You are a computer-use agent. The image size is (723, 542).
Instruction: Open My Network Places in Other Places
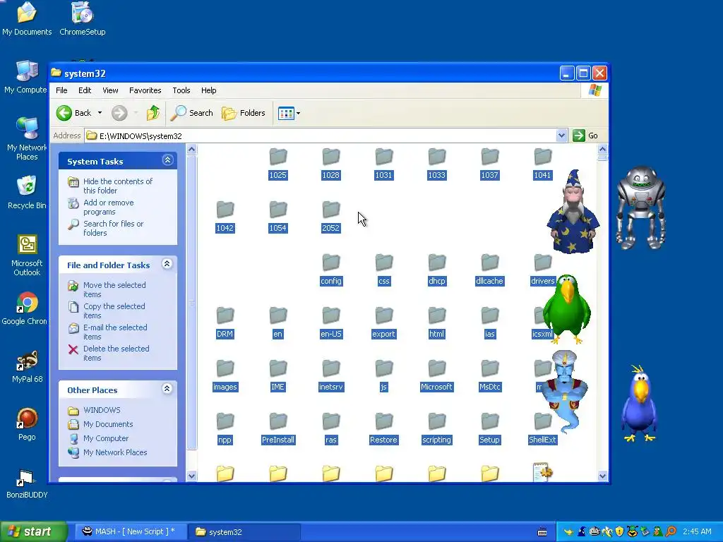point(115,452)
